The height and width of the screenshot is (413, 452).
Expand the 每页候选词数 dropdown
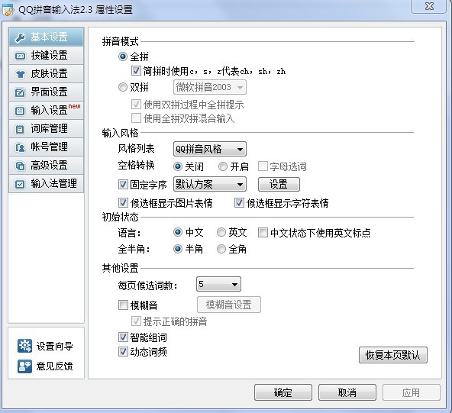[218, 285]
